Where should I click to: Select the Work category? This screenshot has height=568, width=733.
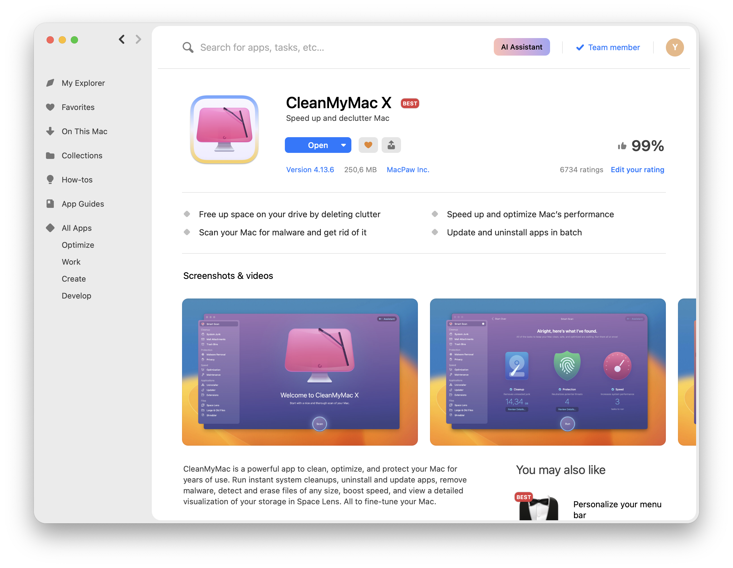71,262
